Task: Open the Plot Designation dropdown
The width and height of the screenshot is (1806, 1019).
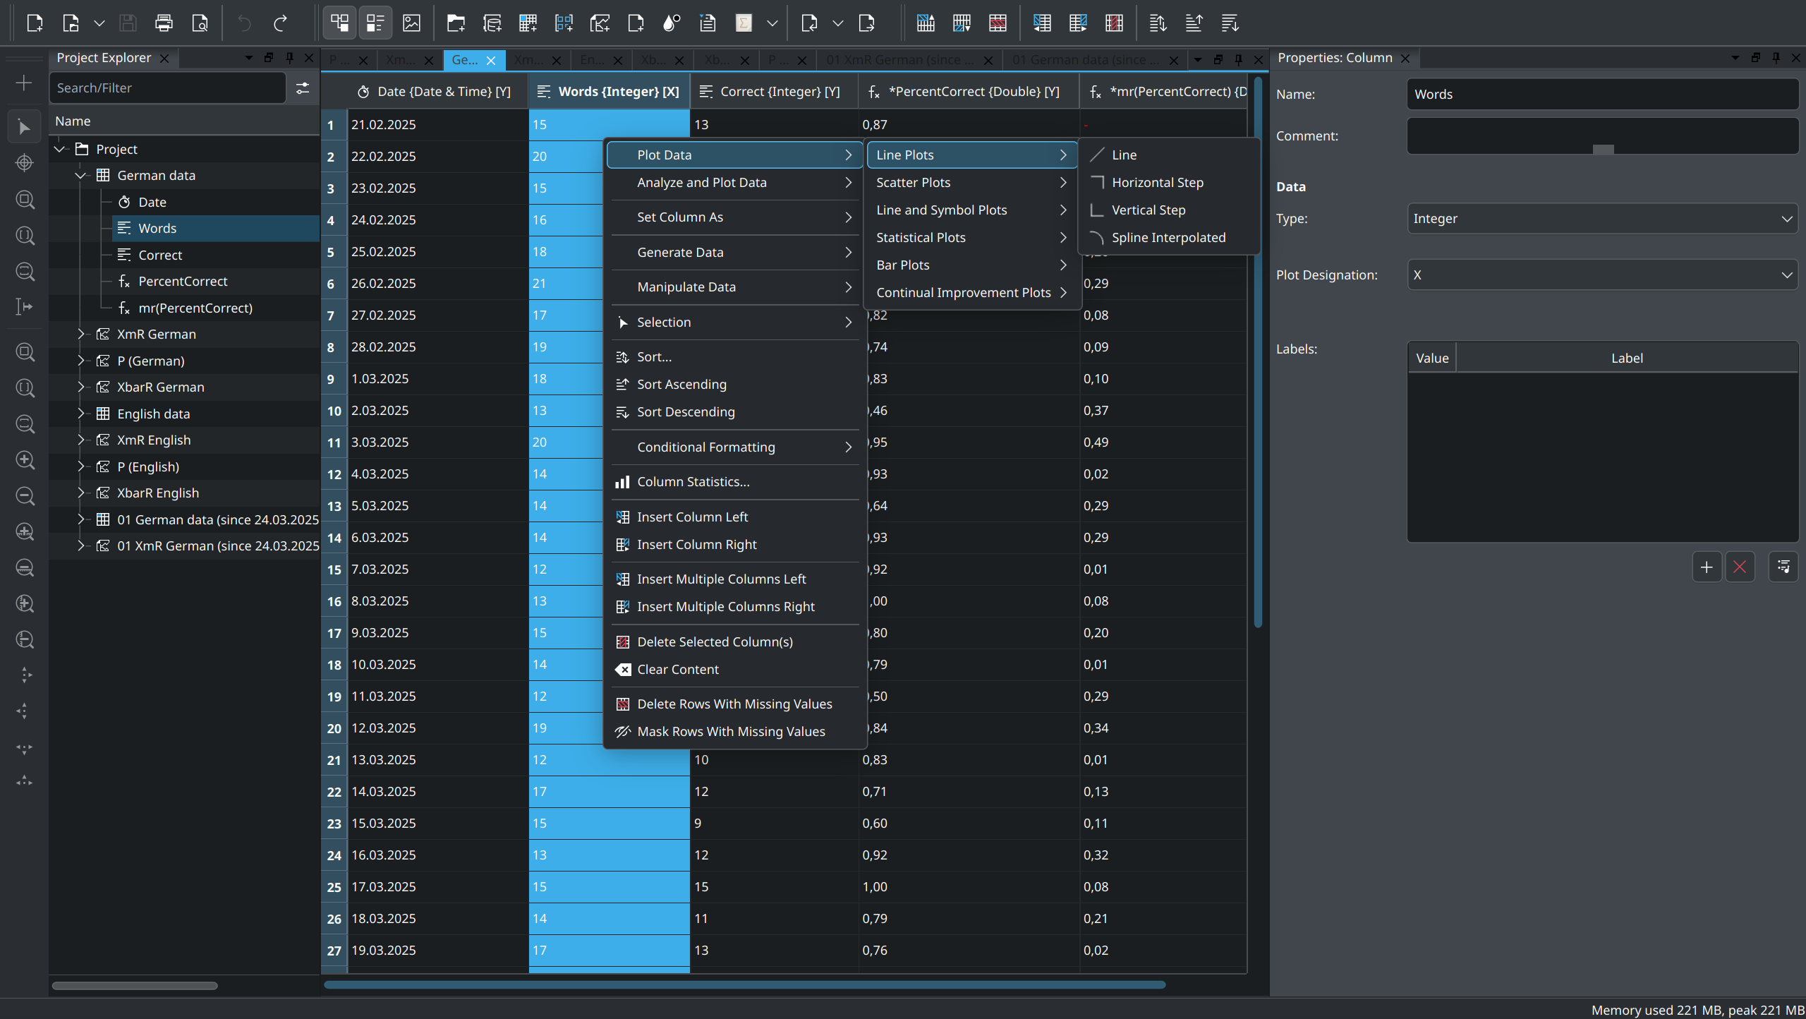Action: pos(1601,275)
